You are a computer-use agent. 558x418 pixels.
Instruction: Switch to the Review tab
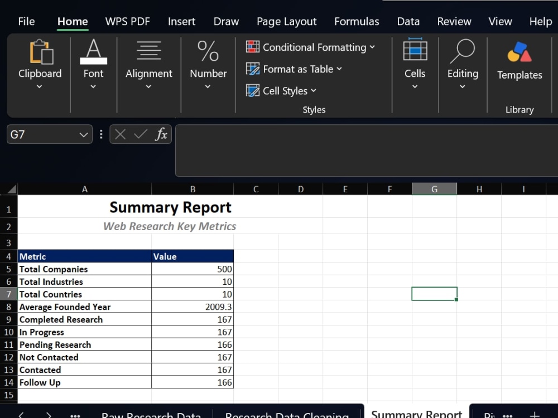[454, 21]
